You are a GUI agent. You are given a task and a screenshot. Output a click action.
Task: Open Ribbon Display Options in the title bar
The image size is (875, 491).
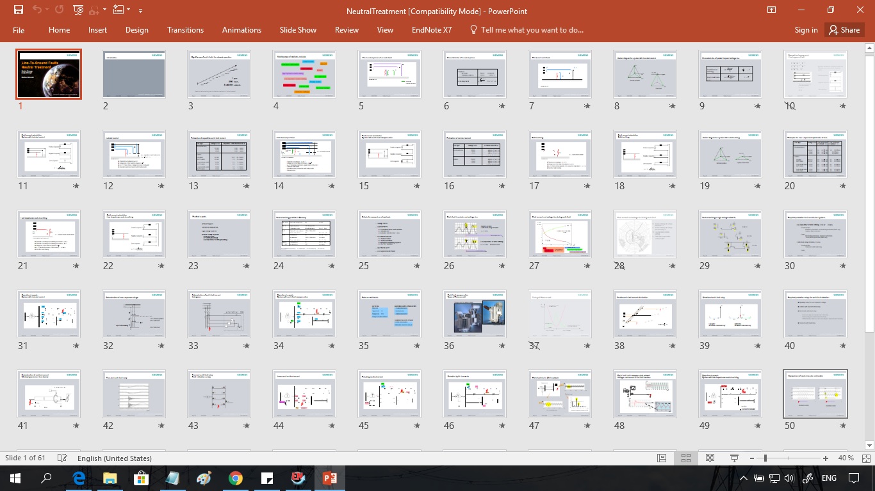(772, 10)
